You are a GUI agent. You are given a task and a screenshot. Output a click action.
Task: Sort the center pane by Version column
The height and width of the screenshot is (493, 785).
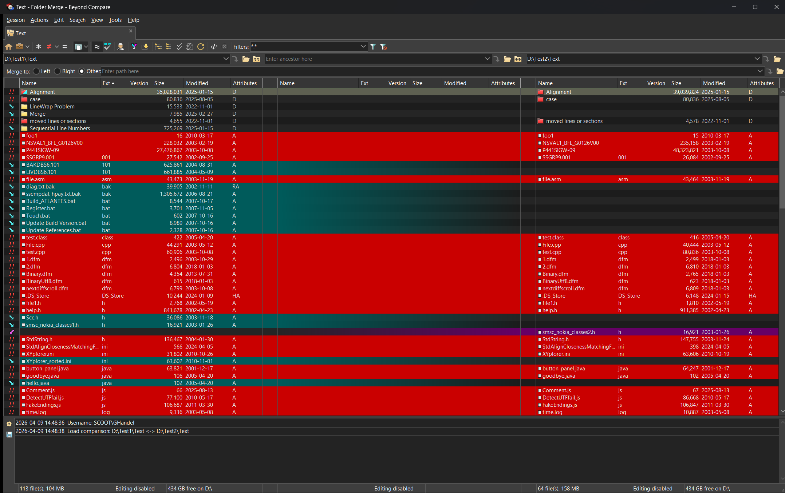click(398, 83)
